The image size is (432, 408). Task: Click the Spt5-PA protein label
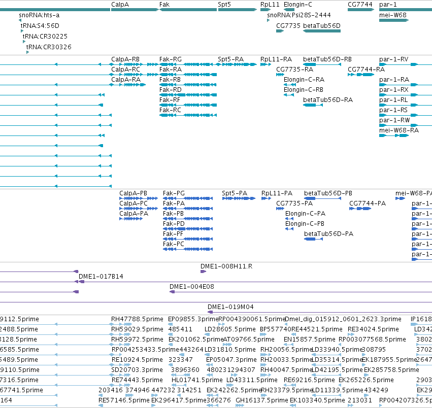tap(235, 194)
